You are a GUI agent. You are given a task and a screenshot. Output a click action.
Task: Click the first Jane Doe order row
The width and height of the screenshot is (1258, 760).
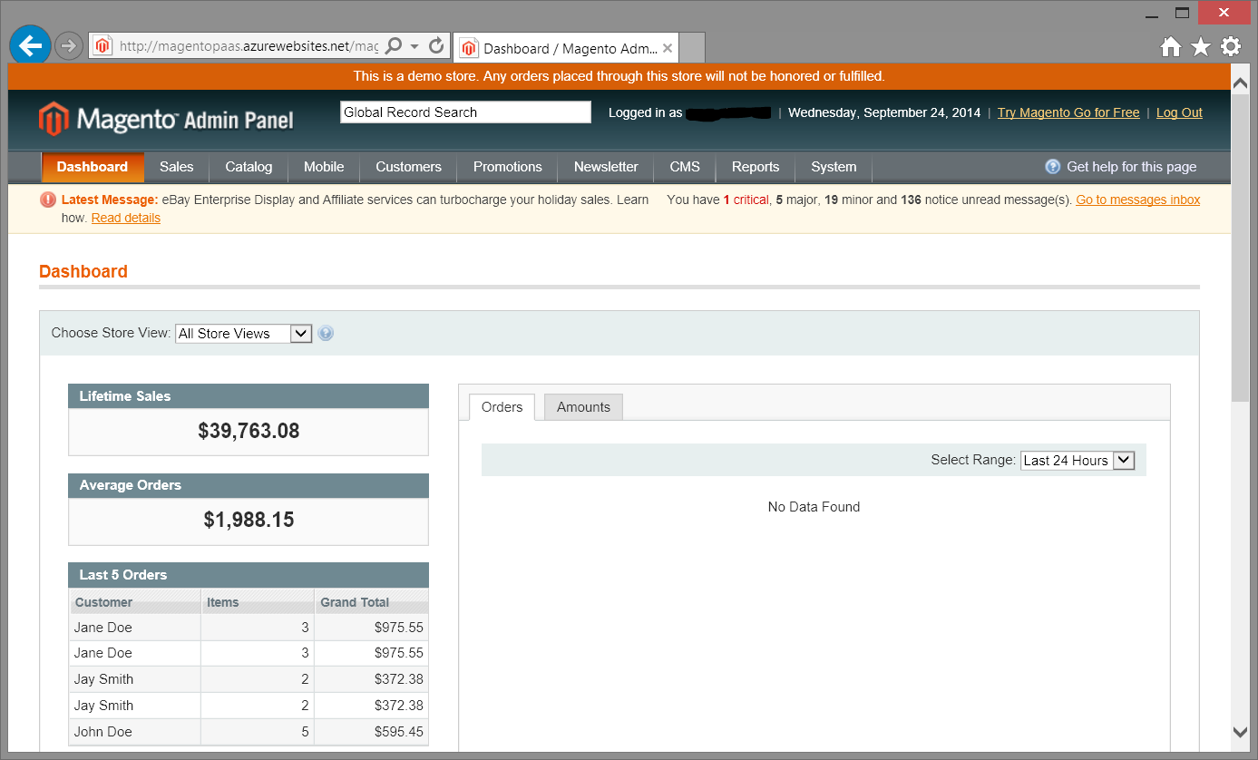click(249, 628)
